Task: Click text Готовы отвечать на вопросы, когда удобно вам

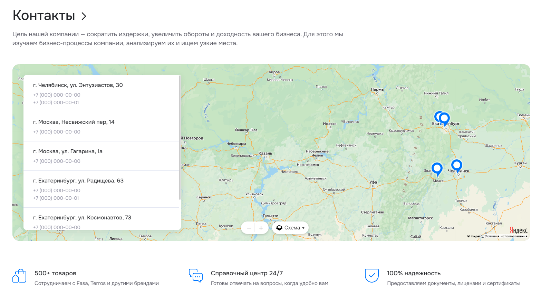Action: [x=270, y=283]
